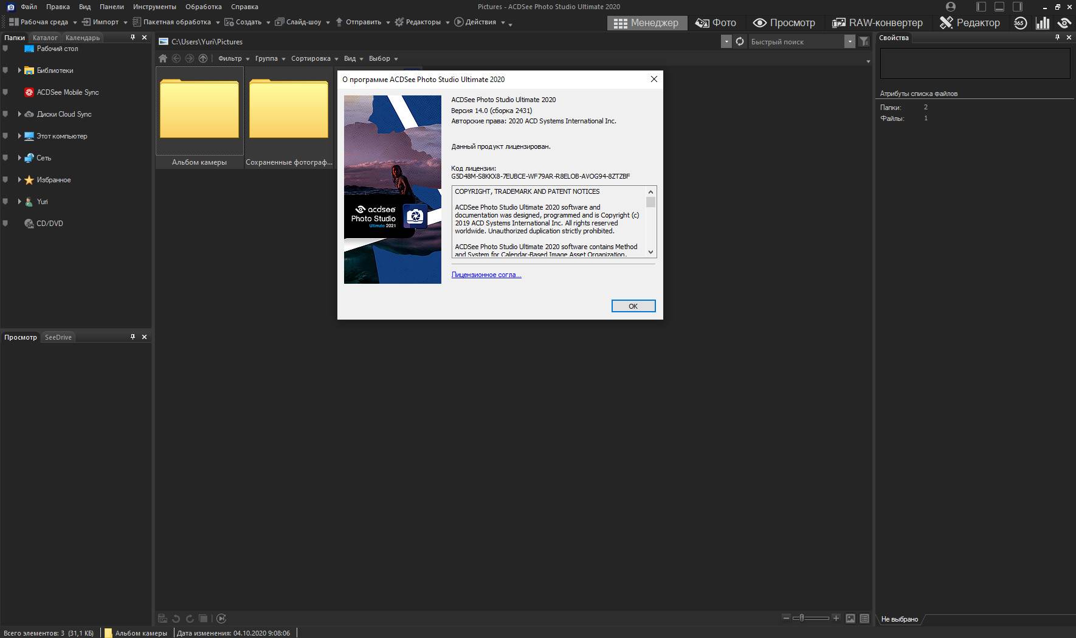Click the go up one level icon
1076x638 pixels.
click(203, 58)
